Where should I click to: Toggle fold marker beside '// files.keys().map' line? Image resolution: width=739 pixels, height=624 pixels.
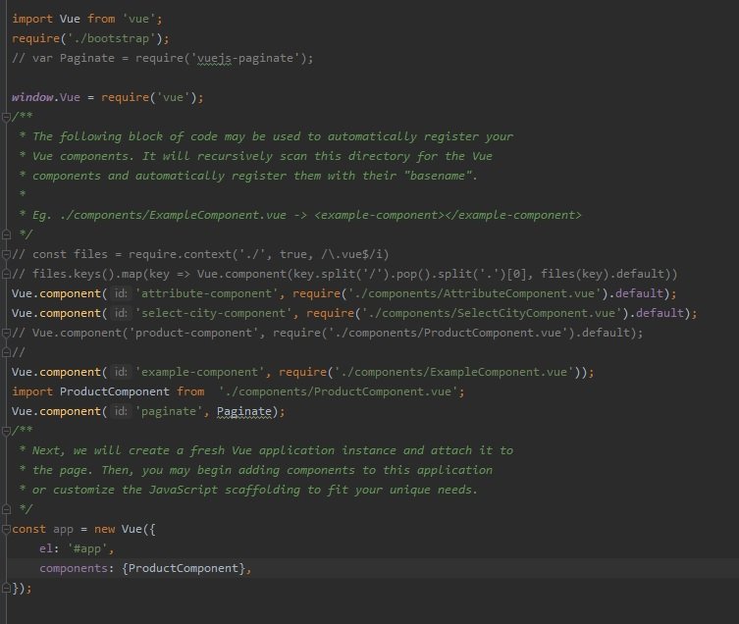click(x=6, y=274)
